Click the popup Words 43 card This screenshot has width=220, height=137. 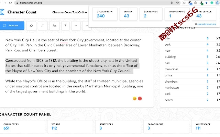click(128, 14)
